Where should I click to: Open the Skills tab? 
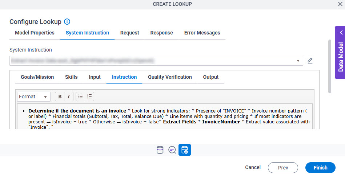71,77
